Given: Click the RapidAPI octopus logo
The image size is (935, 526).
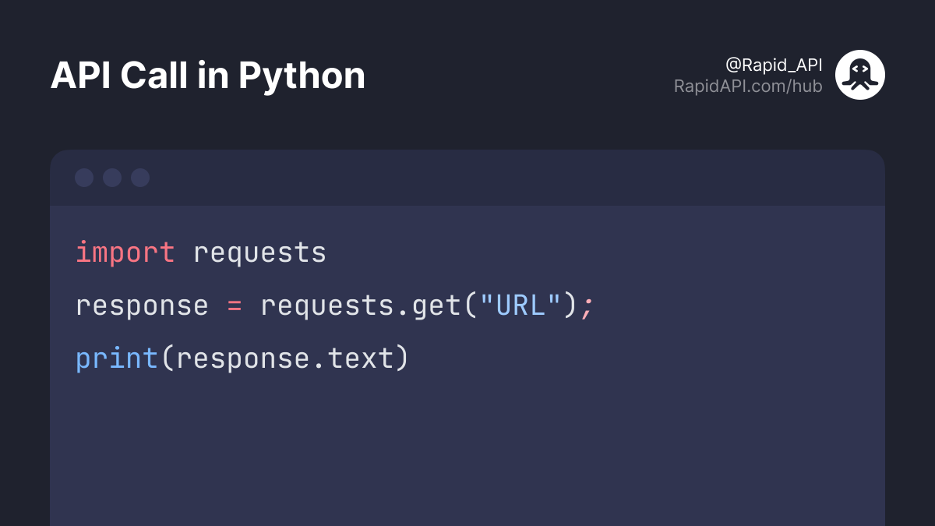Looking at the screenshot, I should [860, 75].
